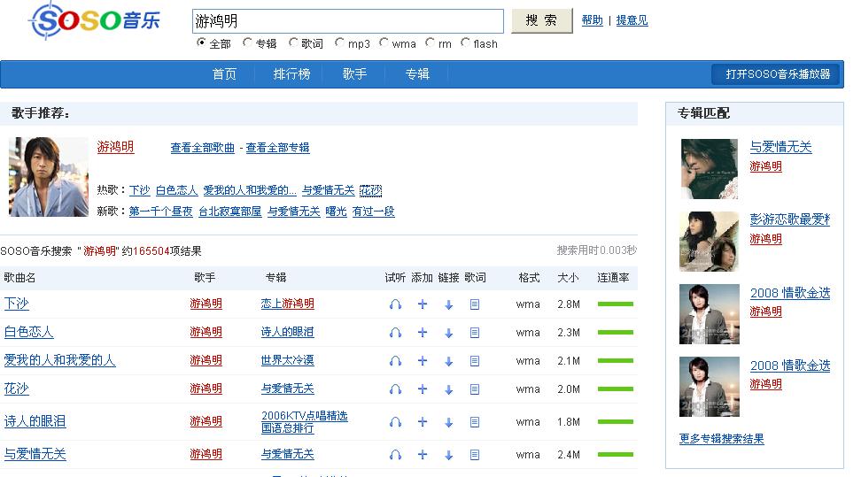
Task: Open the song title link 白色恋人
Action: 28,332
